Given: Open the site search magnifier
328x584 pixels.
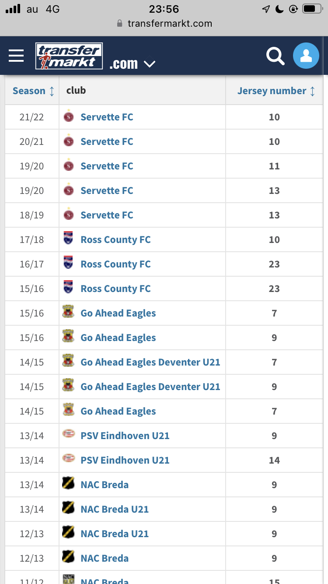Looking at the screenshot, I should (275, 56).
